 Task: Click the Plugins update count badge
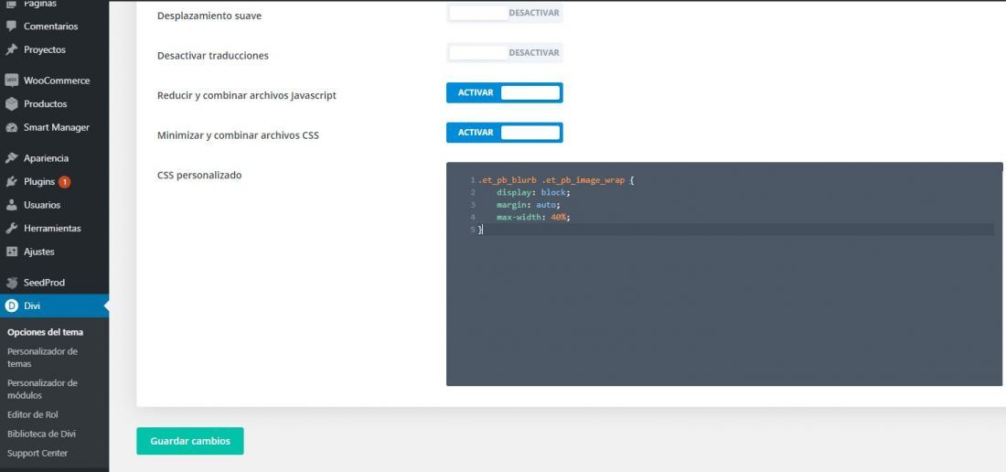tap(64, 182)
